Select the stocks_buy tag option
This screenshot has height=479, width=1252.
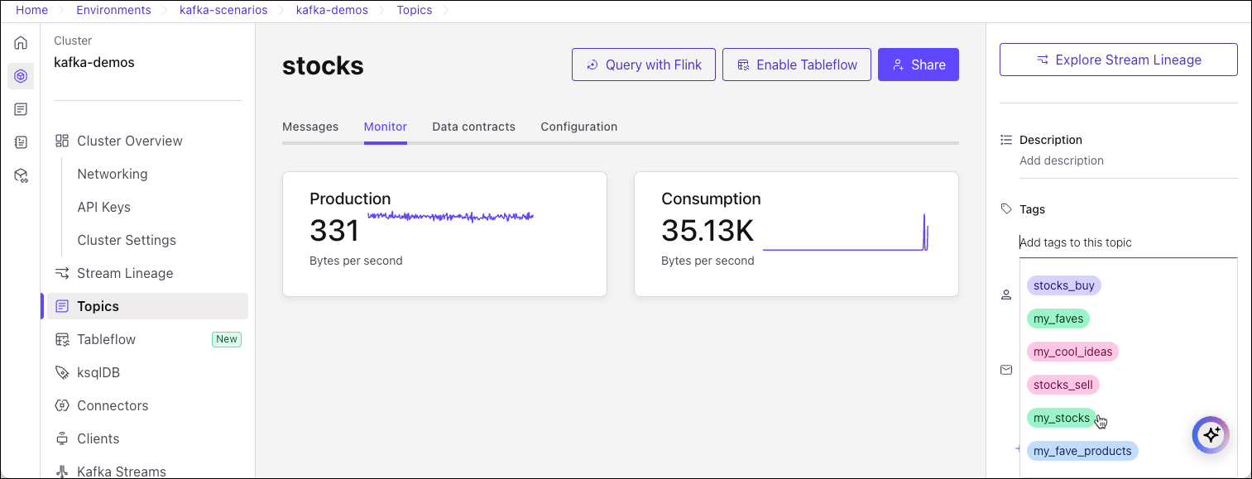(1063, 285)
